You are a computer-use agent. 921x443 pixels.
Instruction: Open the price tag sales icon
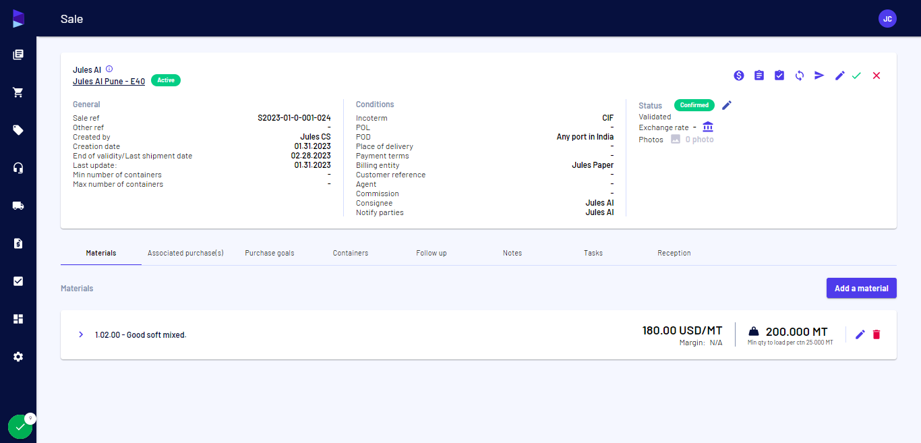[18, 130]
